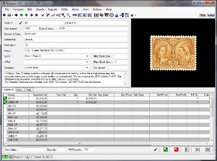Click the shapes icon with red square
This screenshot has width=217, height=161.
tap(122, 15)
